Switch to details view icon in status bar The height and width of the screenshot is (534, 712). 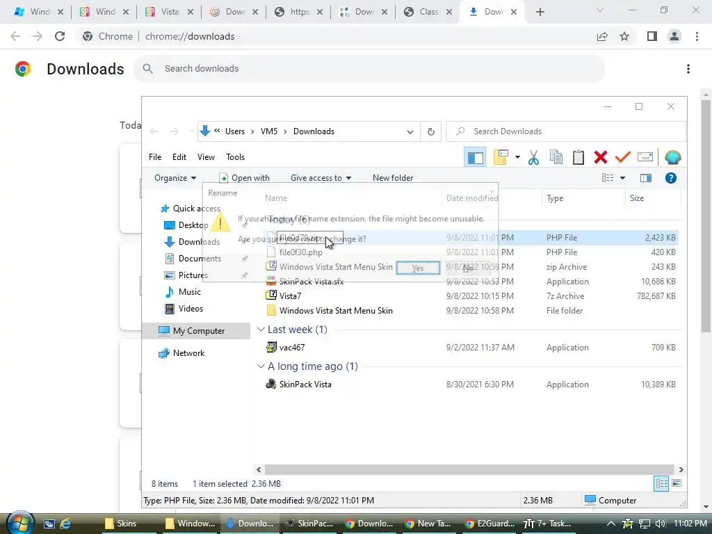661,484
